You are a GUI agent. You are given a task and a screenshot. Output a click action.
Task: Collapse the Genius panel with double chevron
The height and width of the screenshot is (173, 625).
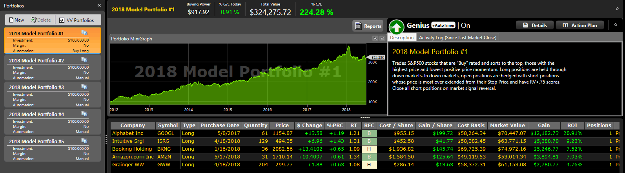click(x=616, y=25)
